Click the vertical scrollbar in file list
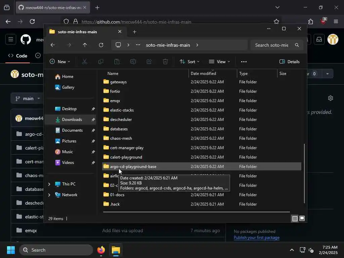Image resolution: width=344 pixels, height=258 pixels. click(304, 173)
